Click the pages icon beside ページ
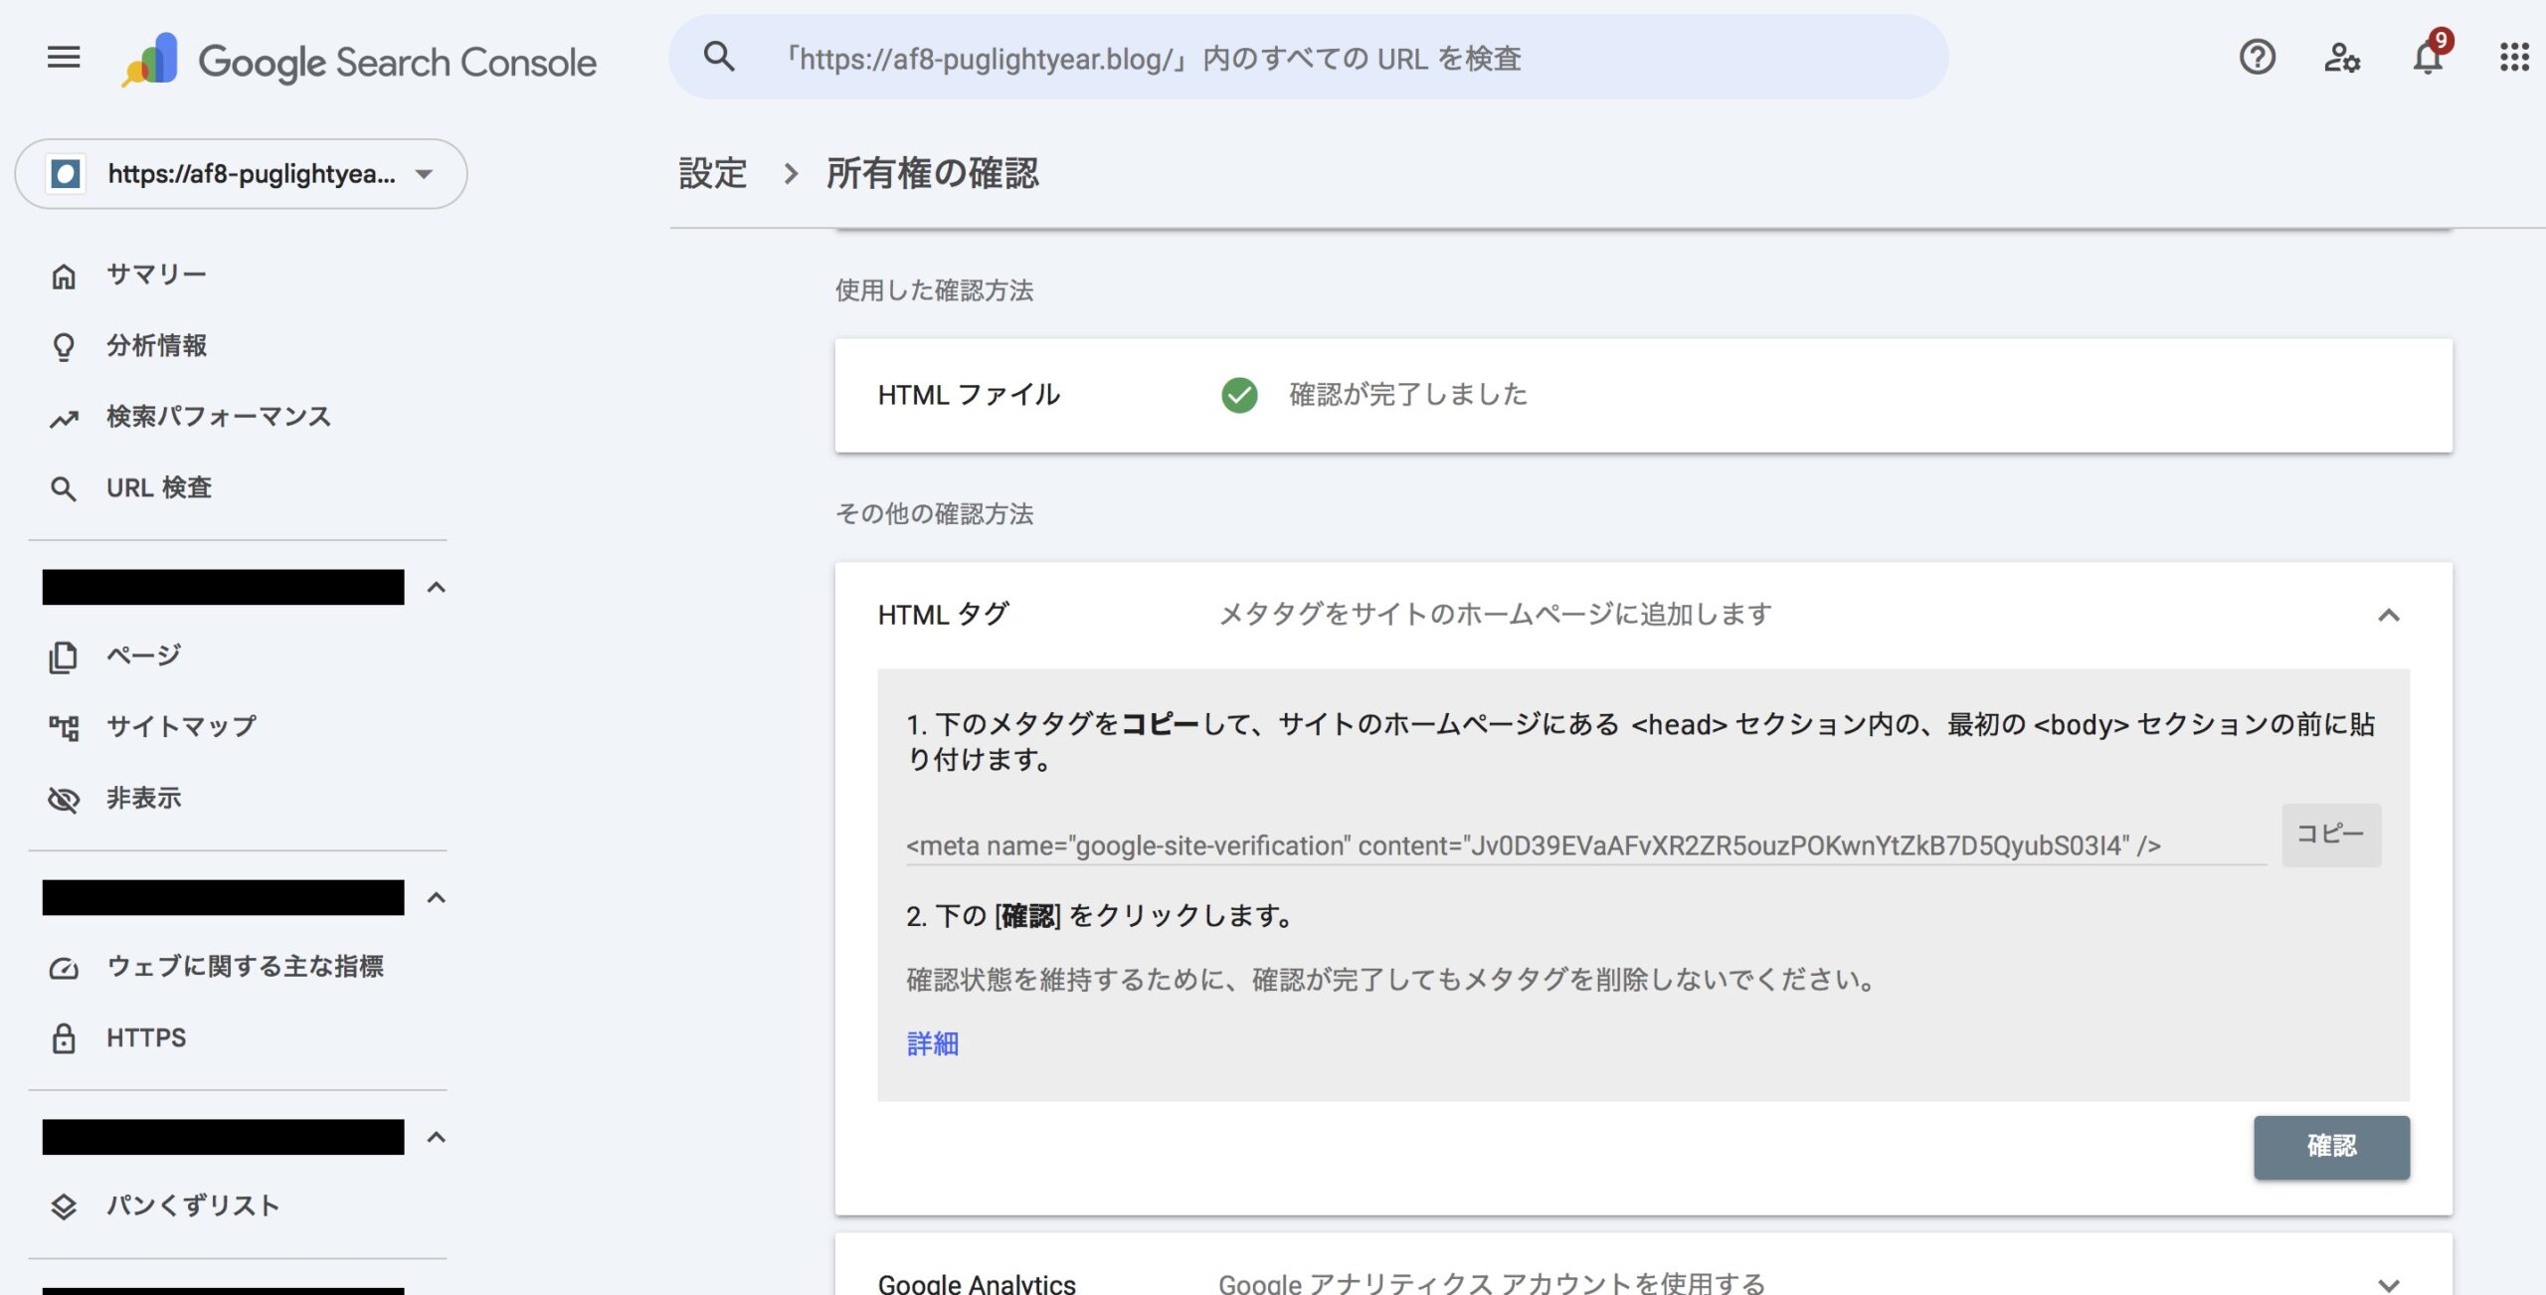 (x=64, y=656)
